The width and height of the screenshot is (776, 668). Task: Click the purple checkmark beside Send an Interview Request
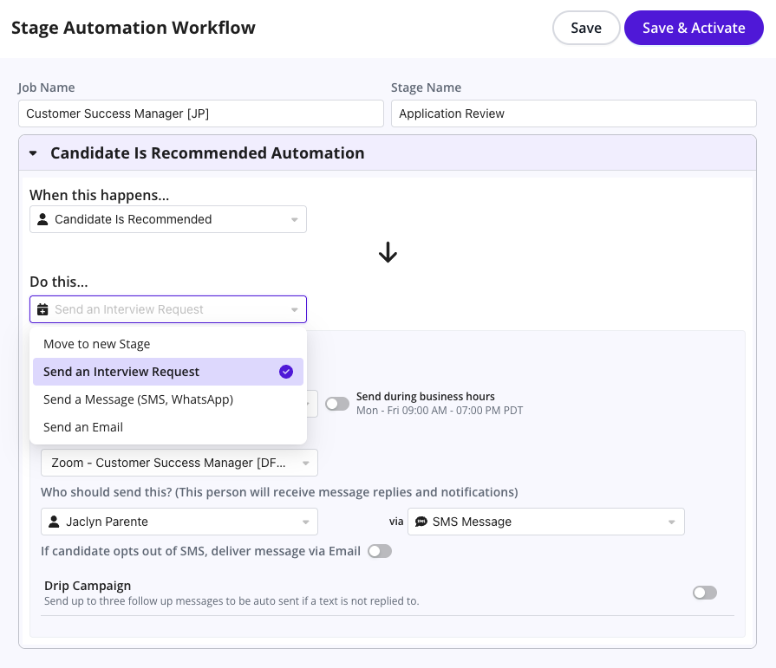pyautogui.click(x=286, y=372)
